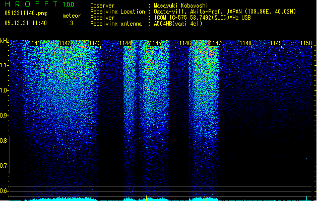Click the yellow meteor label
This screenshot has width=317, height=201.
click(72, 16)
